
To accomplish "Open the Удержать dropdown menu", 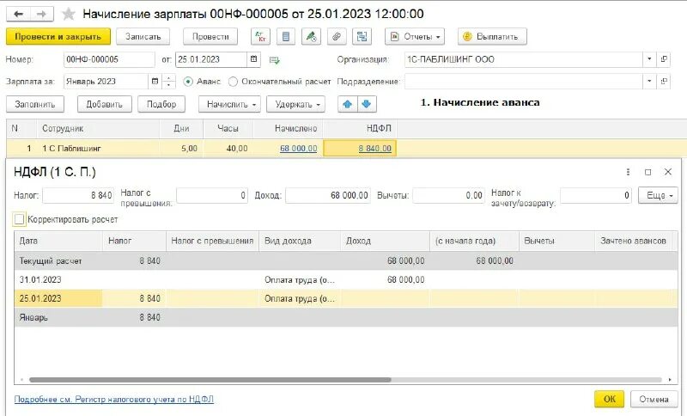I will point(295,104).
